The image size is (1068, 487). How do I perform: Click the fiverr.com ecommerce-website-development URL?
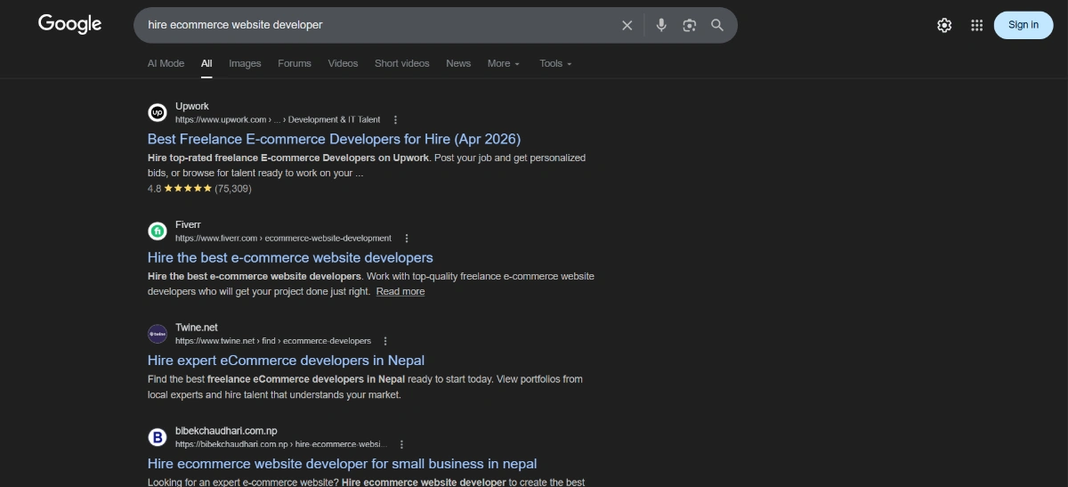click(283, 239)
